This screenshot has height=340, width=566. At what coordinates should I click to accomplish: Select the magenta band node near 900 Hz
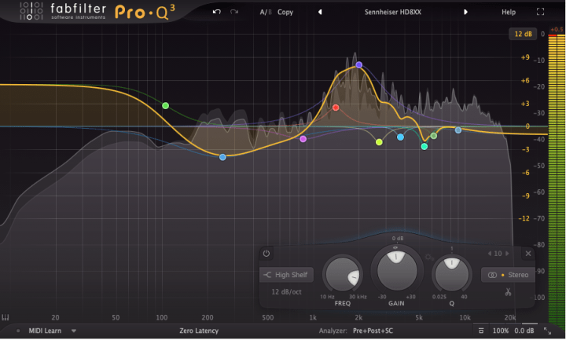pos(303,139)
